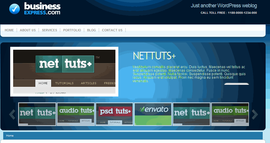270x143 pixels.
Task: Click the Home breadcrumb link
Action: [x=10, y=136]
